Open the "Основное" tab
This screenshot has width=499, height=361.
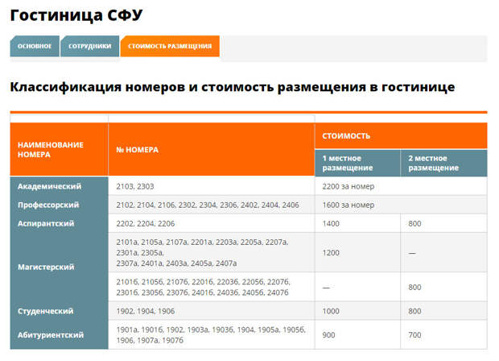[x=35, y=47]
